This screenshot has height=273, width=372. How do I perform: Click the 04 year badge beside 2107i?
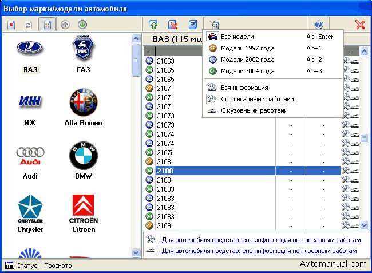[149, 152]
